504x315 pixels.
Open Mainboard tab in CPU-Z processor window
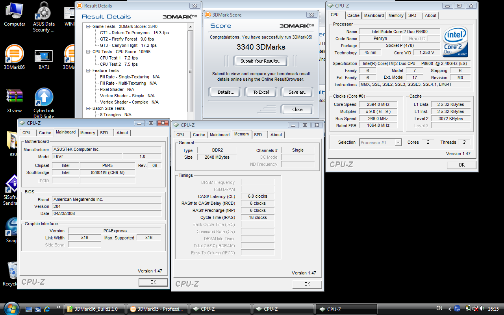(374, 15)
